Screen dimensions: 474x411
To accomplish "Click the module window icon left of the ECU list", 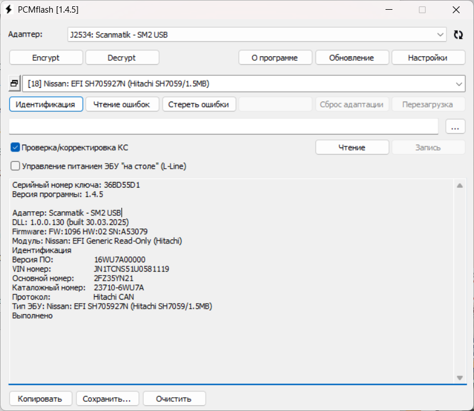I will click(x=15, y=84).
